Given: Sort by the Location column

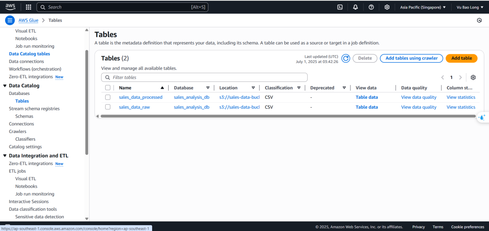Looking at the screenshot, I should click(253, 88).
